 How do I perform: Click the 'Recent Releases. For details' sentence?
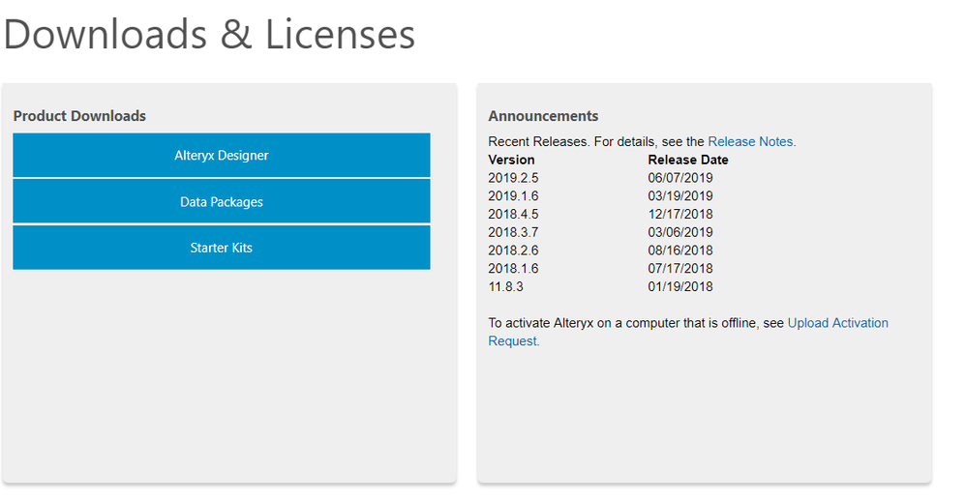pos(642,141)
